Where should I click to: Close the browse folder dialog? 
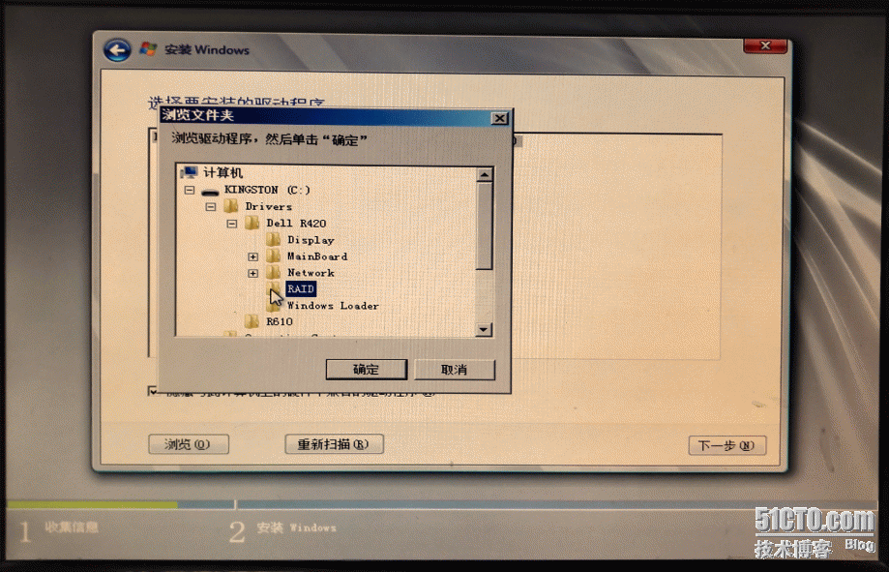[499, 118]
